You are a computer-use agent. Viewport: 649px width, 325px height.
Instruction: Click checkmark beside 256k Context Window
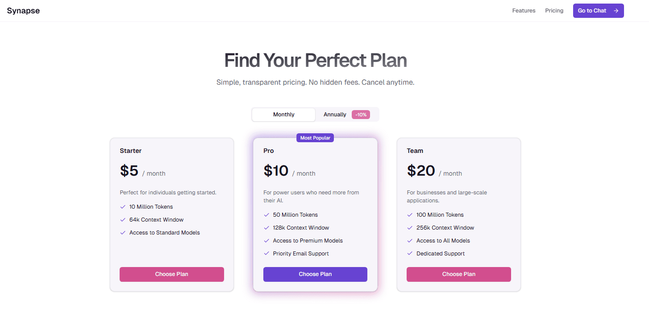pyautogui.click(x=410, y=228)
